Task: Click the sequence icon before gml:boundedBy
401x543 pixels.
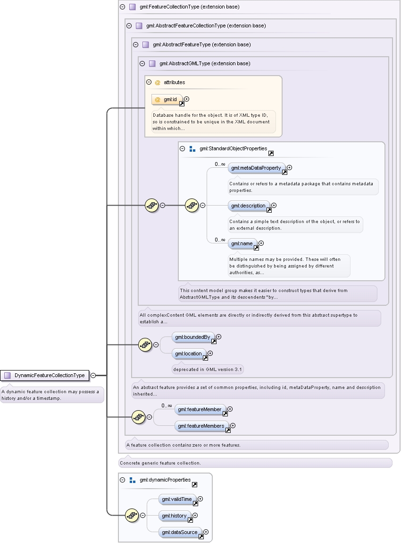Action: click(x=145, y=345)
